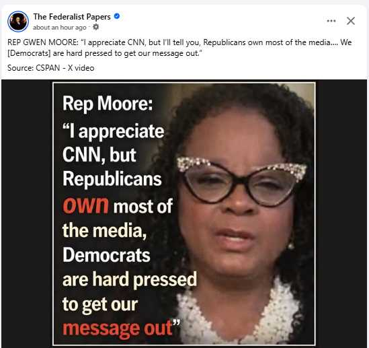Image resolution: width=369 pixels, height=348 pixels.
Task: Click the '[Democrats]' word in the caption
Action: pos(29,53)
